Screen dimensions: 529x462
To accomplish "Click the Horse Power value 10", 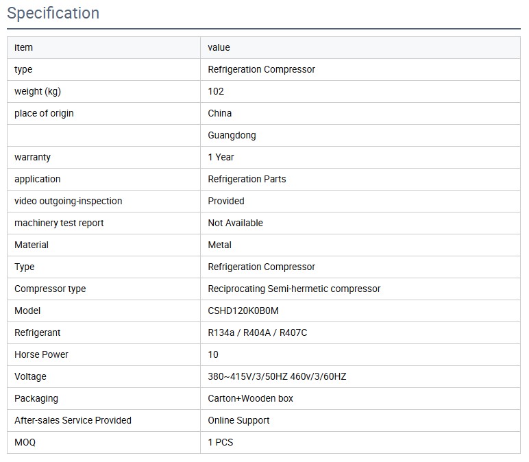I will (213, 354).
